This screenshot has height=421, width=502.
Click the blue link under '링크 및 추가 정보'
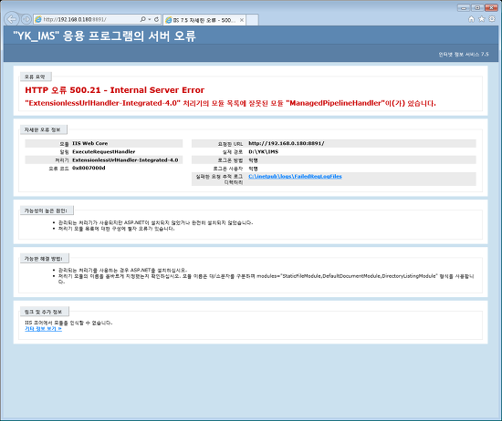[43, 329]
